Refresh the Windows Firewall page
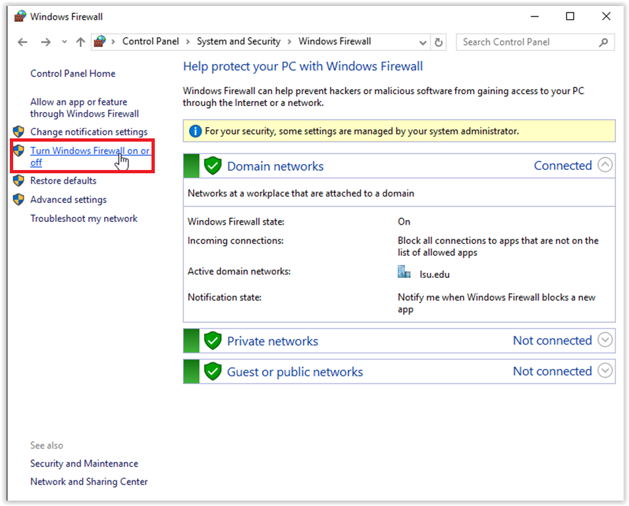The image size is (629, 506). (x=439, y=42)
